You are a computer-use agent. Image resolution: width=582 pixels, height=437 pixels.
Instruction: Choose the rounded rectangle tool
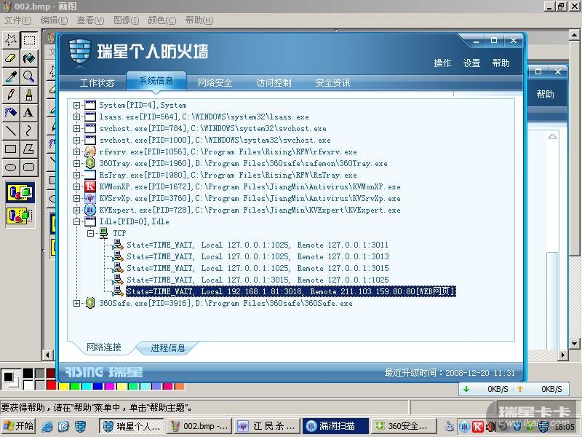pyautogui.click(x=29, y=168)
